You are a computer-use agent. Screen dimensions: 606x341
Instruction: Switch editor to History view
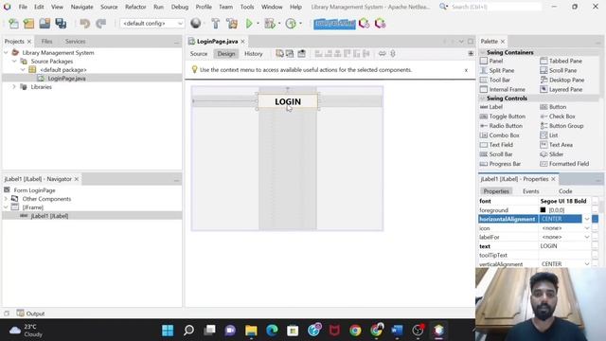point(254,54)
